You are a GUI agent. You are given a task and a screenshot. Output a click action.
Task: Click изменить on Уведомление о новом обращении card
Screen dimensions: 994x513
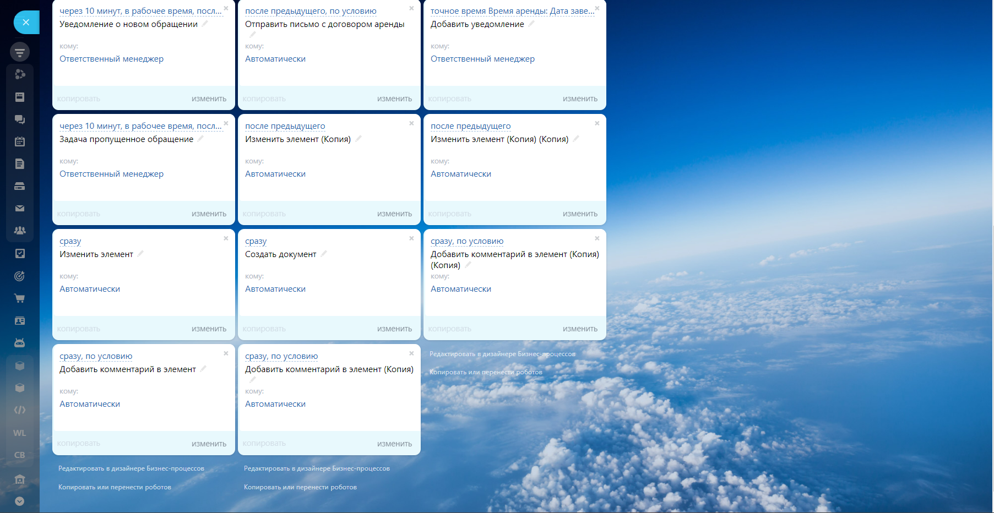click(209, 99)
